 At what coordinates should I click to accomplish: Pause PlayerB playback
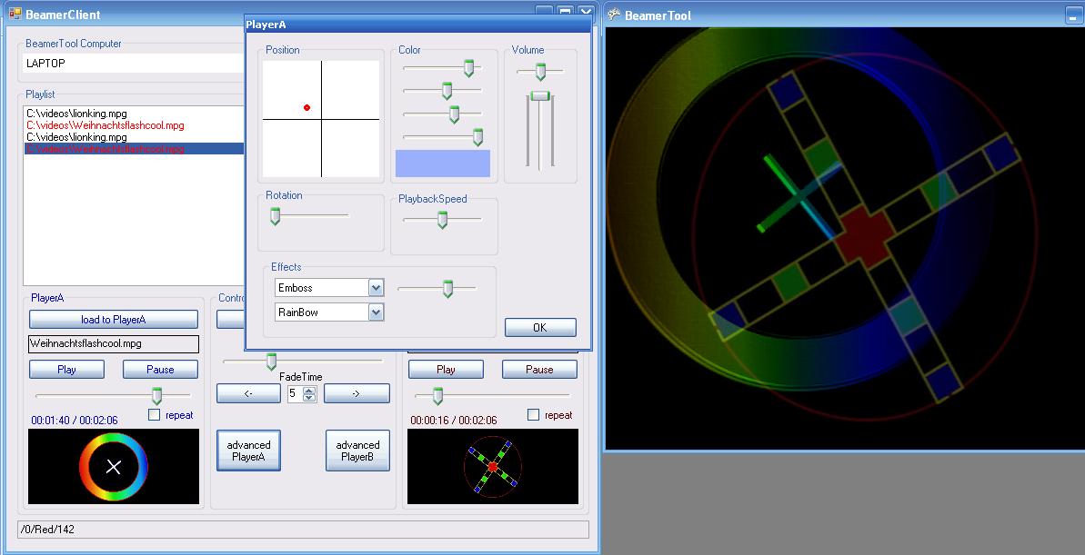click(538, 370)
